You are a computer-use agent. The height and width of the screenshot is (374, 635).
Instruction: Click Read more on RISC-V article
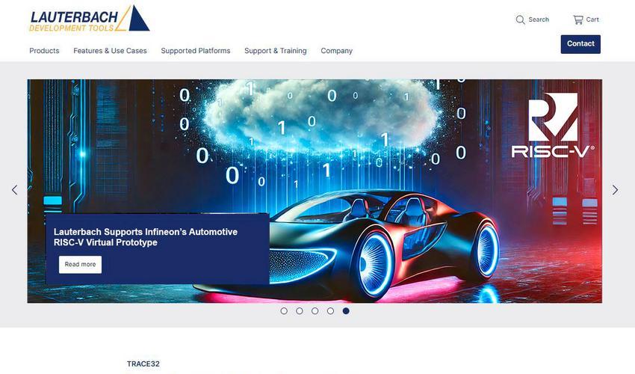[x=80, y=265]
